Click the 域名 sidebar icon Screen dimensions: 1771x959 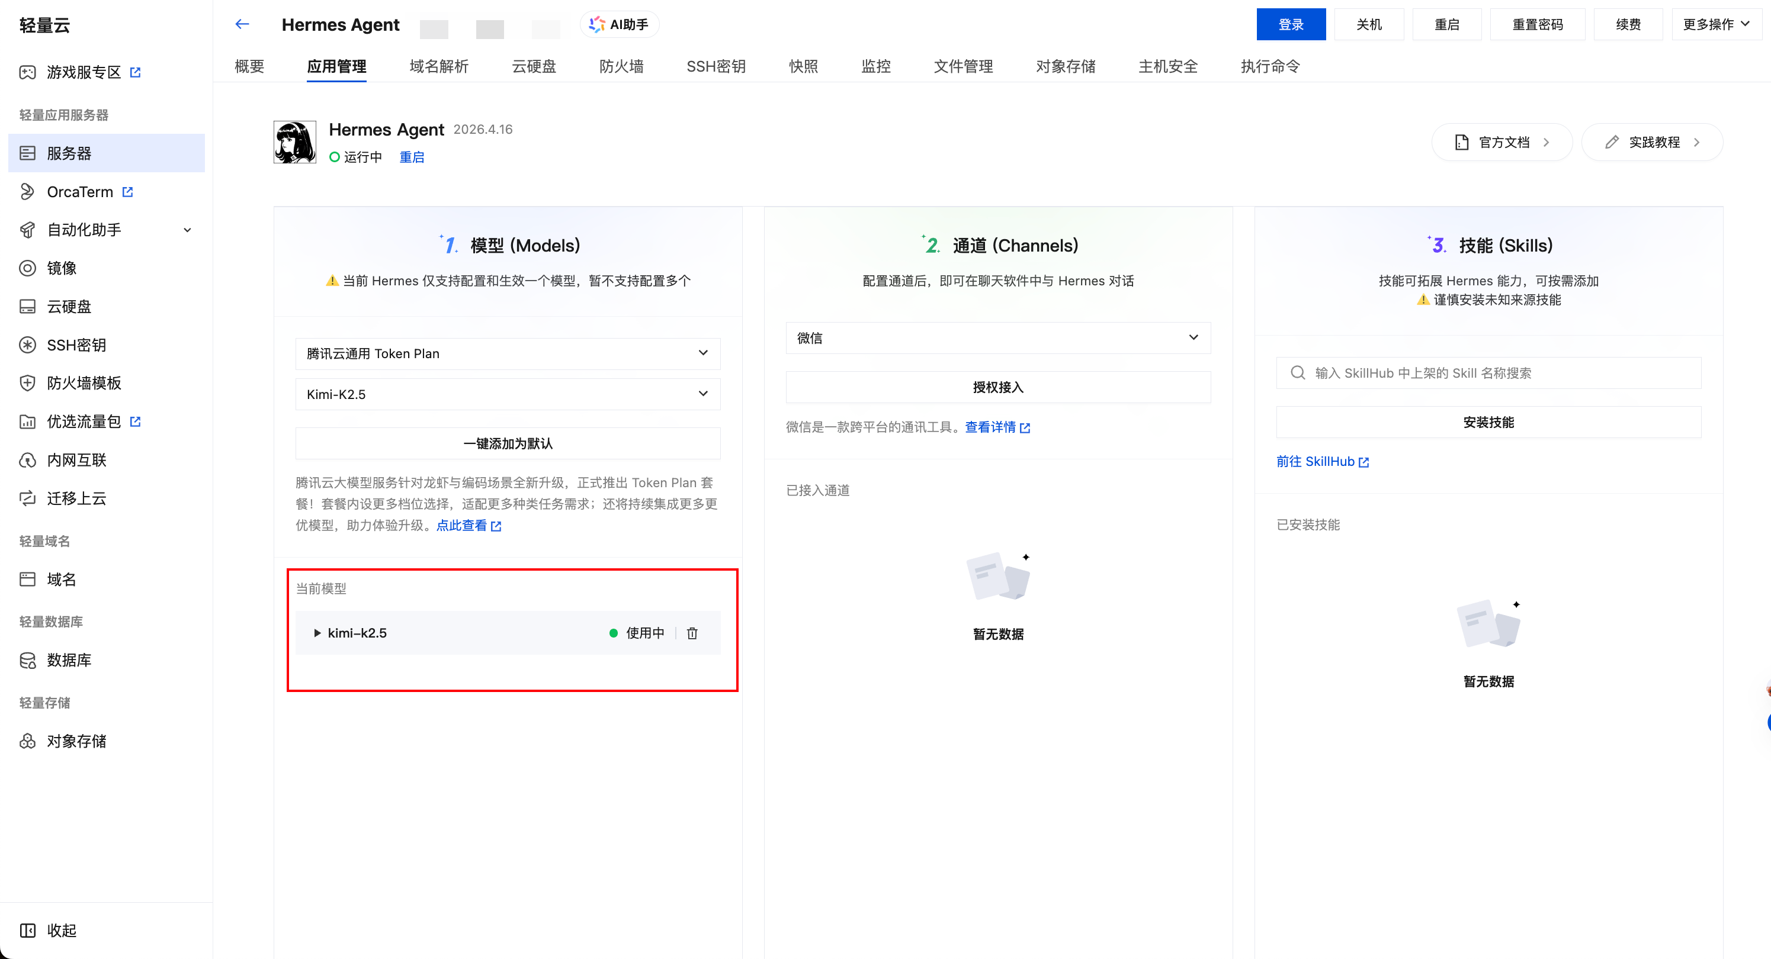(x=27, y=579)
